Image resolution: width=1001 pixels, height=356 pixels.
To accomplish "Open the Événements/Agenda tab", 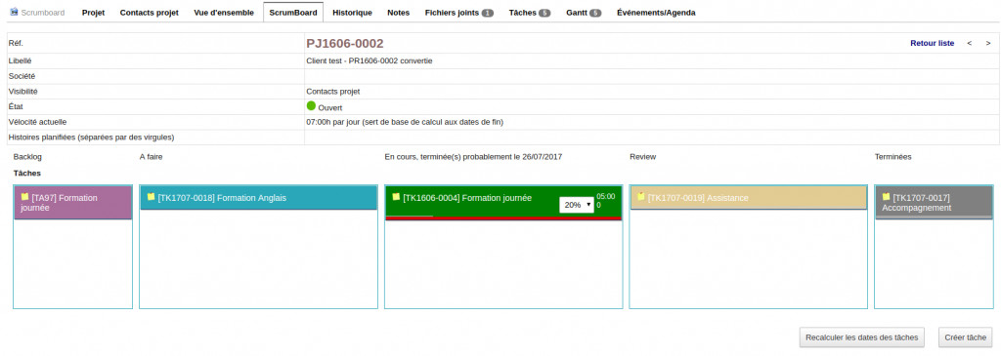I will point(656,13).
